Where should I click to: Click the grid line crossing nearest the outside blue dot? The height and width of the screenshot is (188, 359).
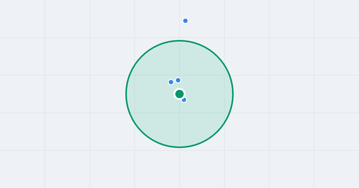(180, 38)
